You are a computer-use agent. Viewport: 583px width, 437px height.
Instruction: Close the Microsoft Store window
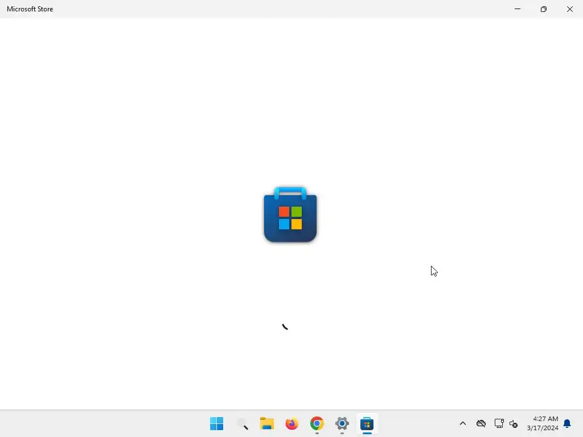pyautogui.click(x=569, y=9)
